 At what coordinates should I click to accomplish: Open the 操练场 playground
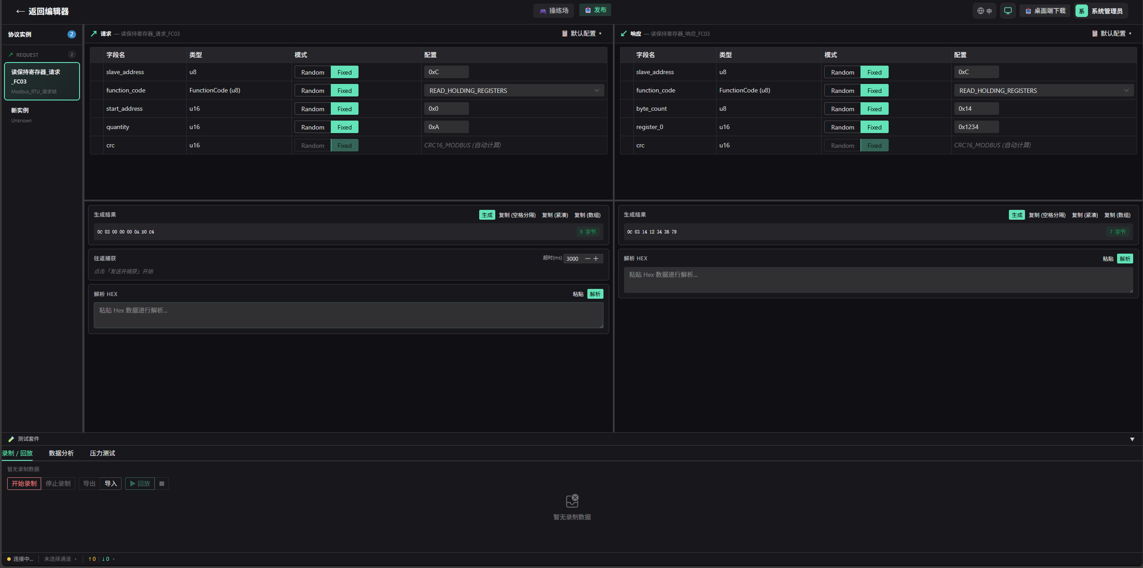554,11
